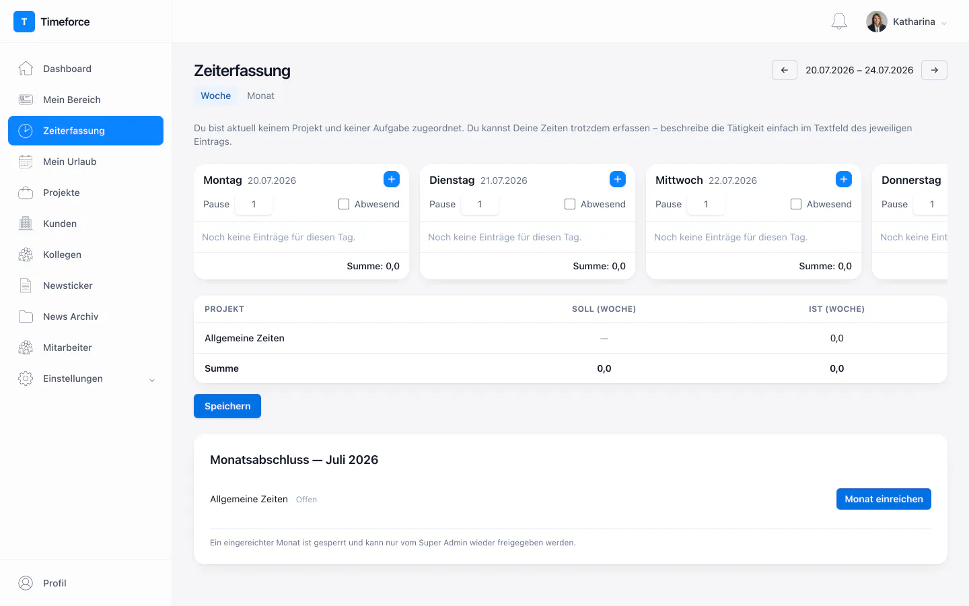Screen dimensions: 969x606
Task: Click the Zeiterfassung clock icon
Action: coord(26,131)
